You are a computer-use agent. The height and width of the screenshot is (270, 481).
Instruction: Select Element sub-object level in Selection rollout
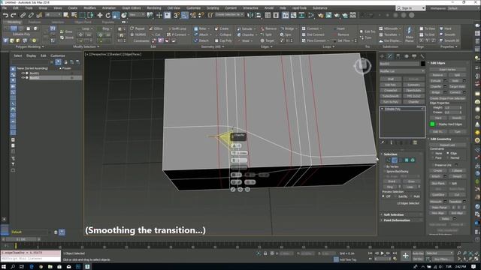click(x=413, y=160)
